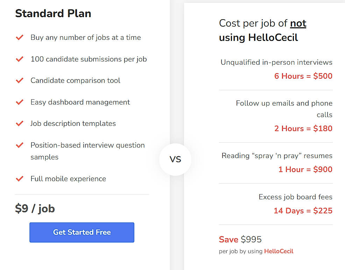The image size is (345, 270).
Task: Click the VS circle badge between the panels
Action: (175, 159)
